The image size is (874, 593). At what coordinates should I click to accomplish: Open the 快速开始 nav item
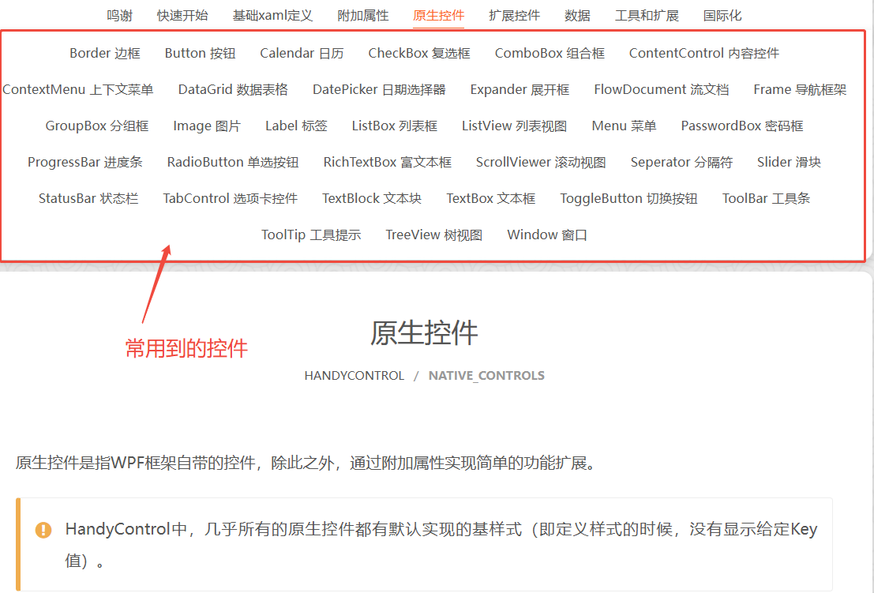click(182, 16)
